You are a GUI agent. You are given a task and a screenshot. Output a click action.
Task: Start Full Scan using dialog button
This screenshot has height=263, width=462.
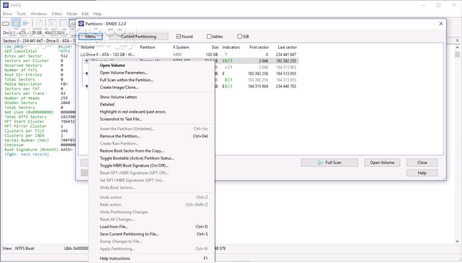(329, 163)
